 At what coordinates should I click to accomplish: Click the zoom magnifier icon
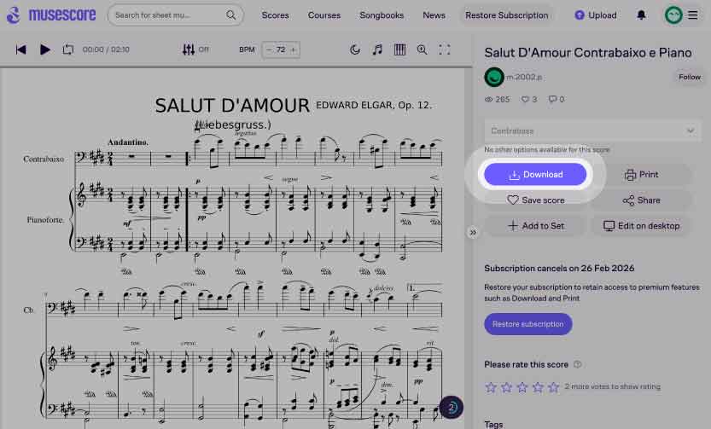[x=422, y=50]
